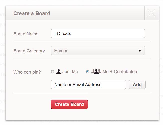This screenshot has height=125, width=163.
Task: Select the Me + Contributors radio button
Action: click(87, 72)
